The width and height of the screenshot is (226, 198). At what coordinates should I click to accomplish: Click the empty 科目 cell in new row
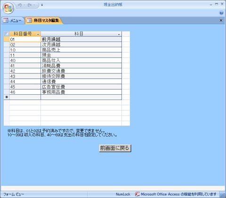click(x=81, y=97)
